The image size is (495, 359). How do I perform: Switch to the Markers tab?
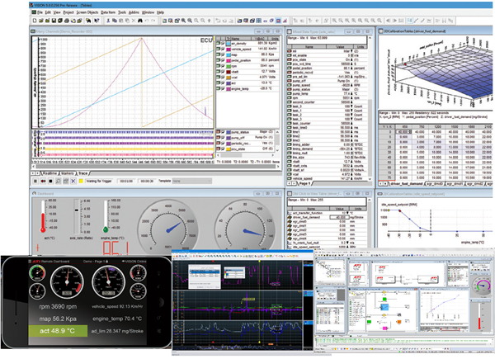[68, 173]
